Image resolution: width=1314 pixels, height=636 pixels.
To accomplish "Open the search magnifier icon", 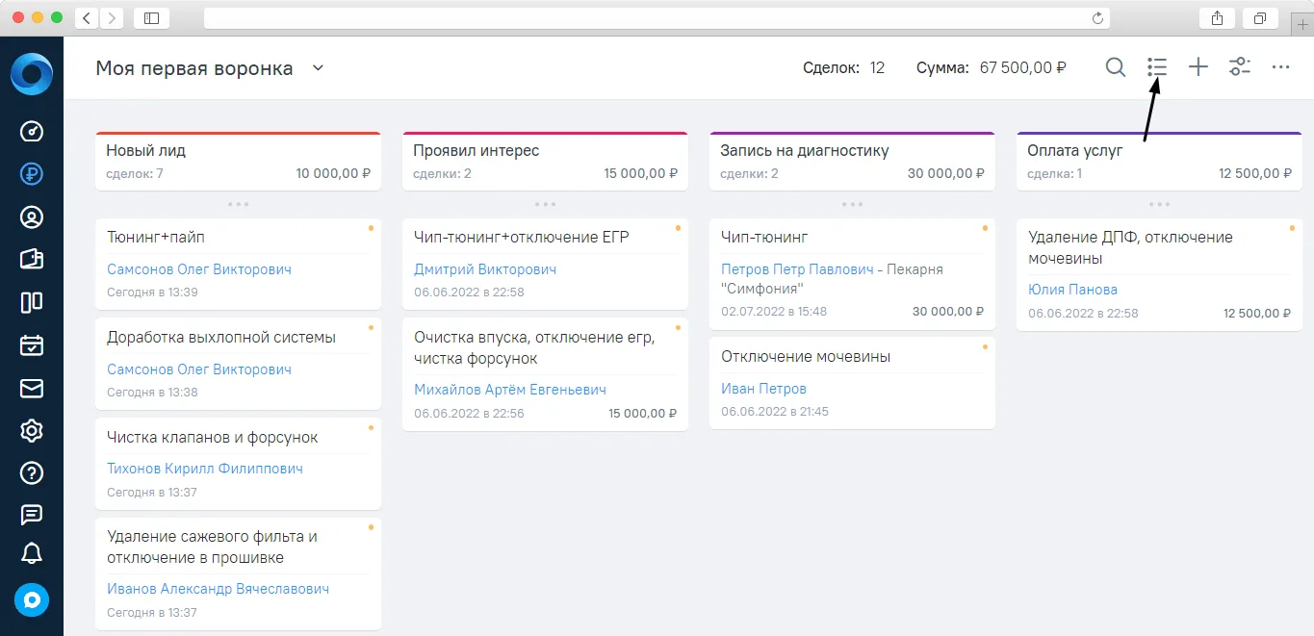I will [x=1115, y=67].
